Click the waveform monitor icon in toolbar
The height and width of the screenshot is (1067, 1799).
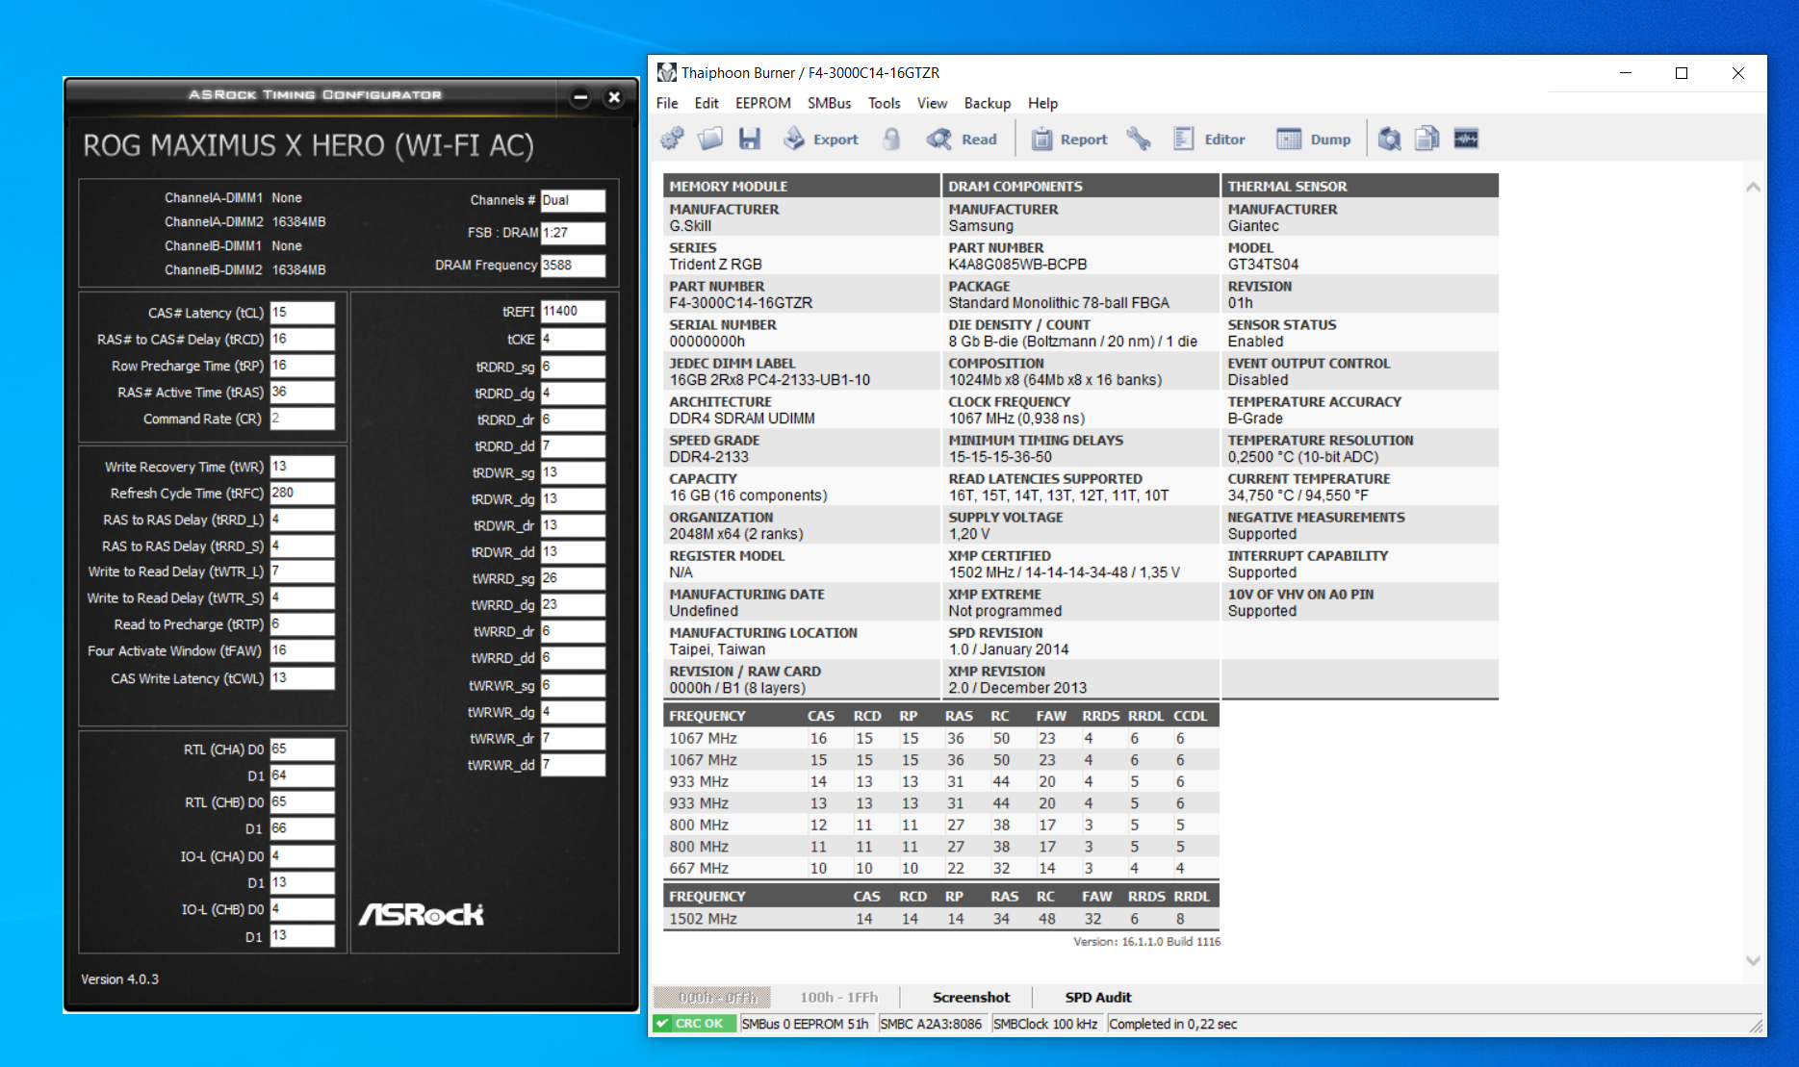[1466, 140]
